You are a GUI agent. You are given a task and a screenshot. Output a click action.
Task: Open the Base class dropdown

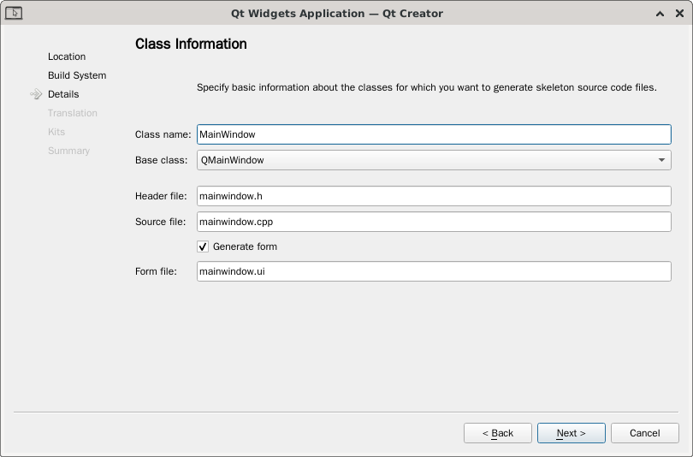[x=433, y=160]
